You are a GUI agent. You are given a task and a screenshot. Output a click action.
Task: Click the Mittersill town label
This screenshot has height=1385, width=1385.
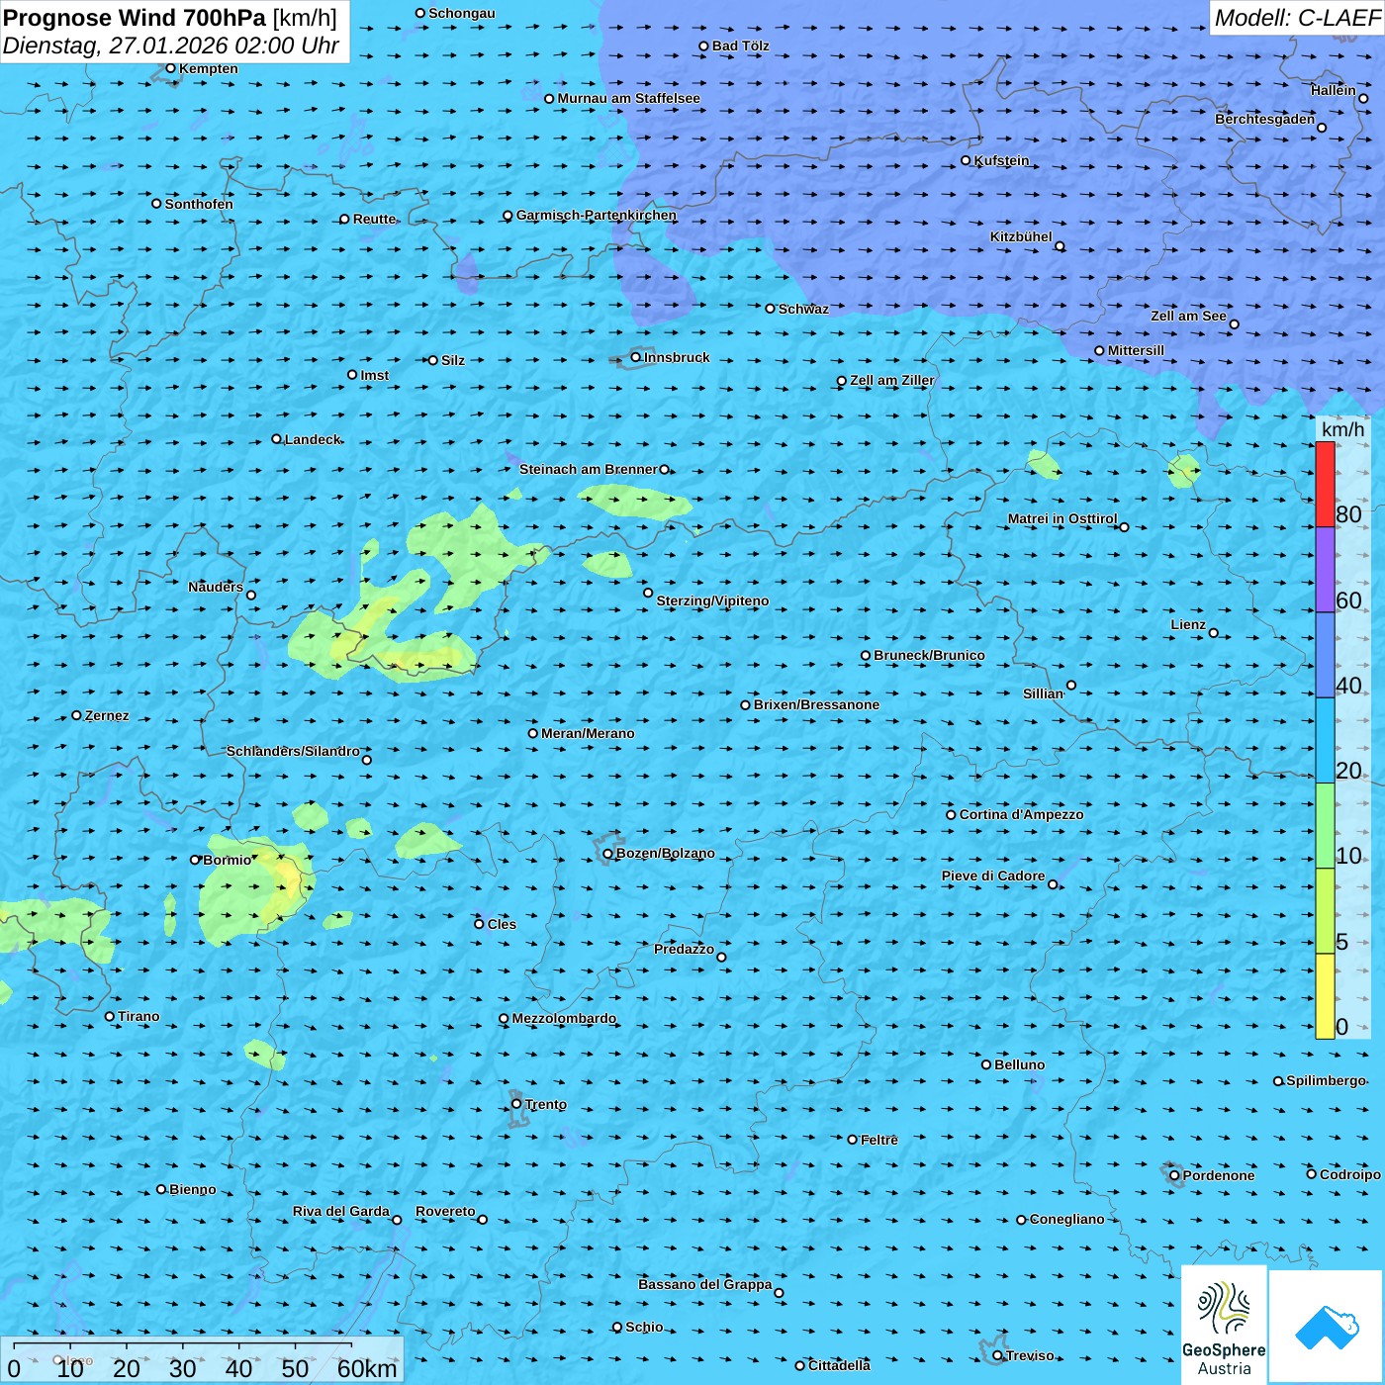click(1136, 350)
